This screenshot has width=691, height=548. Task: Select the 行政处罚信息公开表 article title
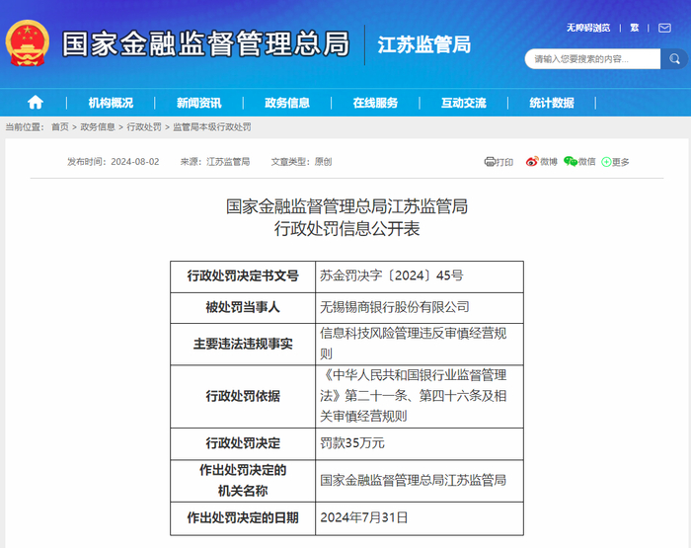tap(346, 228)
